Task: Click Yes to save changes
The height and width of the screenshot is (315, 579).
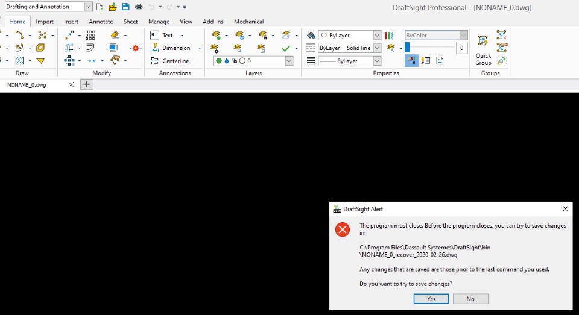Action: [431, 299]
